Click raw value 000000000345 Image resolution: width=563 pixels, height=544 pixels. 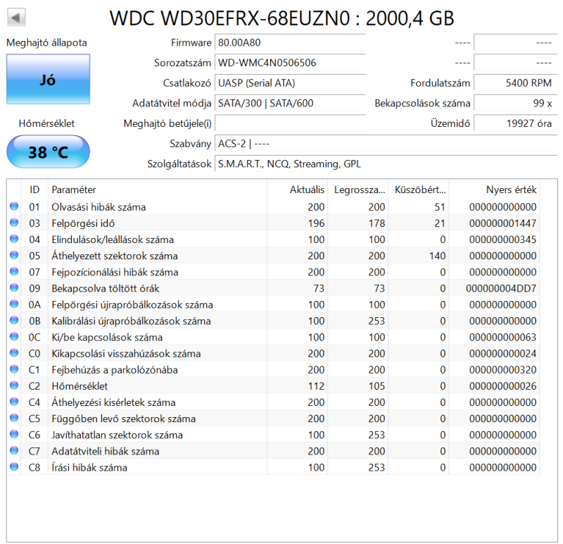(x=502, y=240)
